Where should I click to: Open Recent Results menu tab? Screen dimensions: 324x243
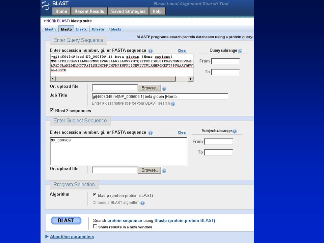tap(89, 11)
